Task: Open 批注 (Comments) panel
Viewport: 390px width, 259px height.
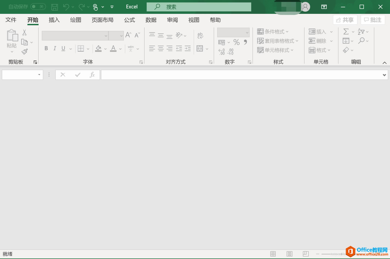Action: [x=373, y=20]
